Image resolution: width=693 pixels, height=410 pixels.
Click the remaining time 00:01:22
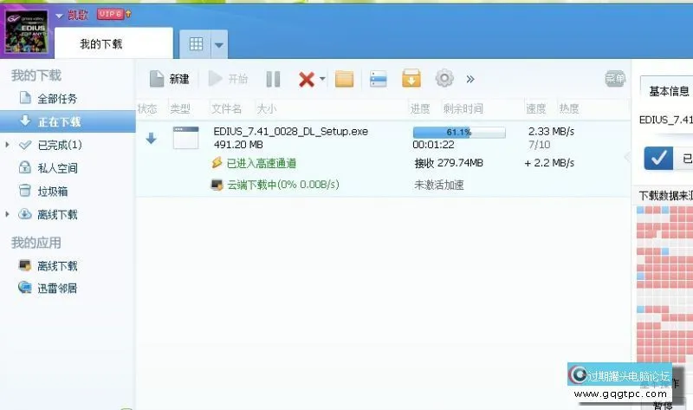click(x=433, y=145)
